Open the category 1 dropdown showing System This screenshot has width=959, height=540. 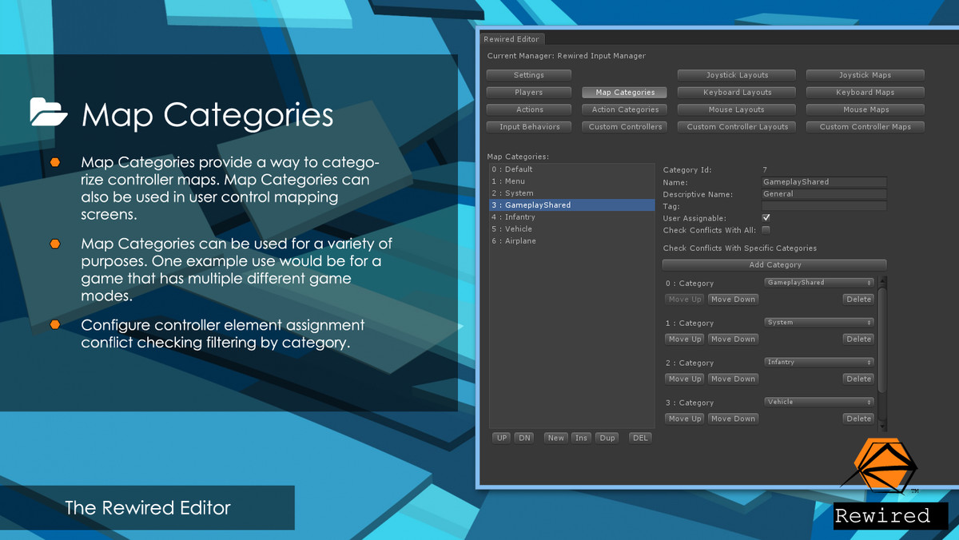[x=818, y=323]
